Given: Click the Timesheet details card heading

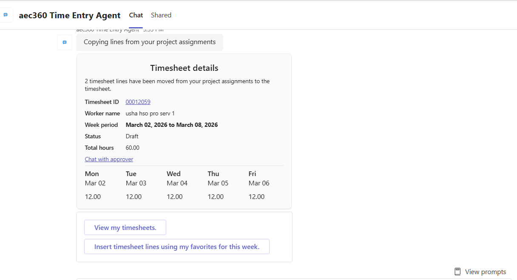Looking at the screenshot, I should (184, 68).
